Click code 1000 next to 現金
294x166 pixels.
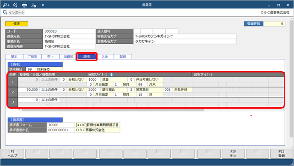(93, 79)
